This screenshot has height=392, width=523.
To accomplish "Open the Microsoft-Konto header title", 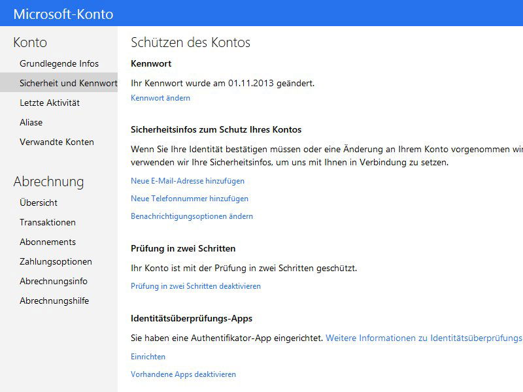I will click(63, 14).
